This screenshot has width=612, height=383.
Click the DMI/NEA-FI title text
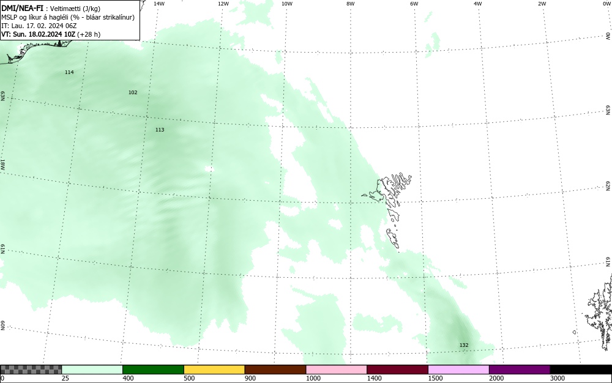[x=22, y=8]
